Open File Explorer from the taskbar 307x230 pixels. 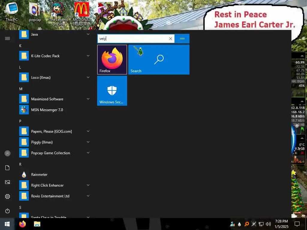click(37, 224)
